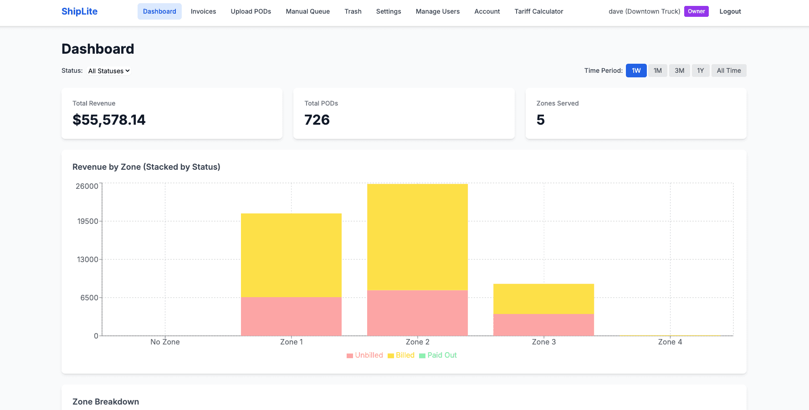Open Settings from navigation bar
Screen dimensions: 809x410
tap(388, 11)
